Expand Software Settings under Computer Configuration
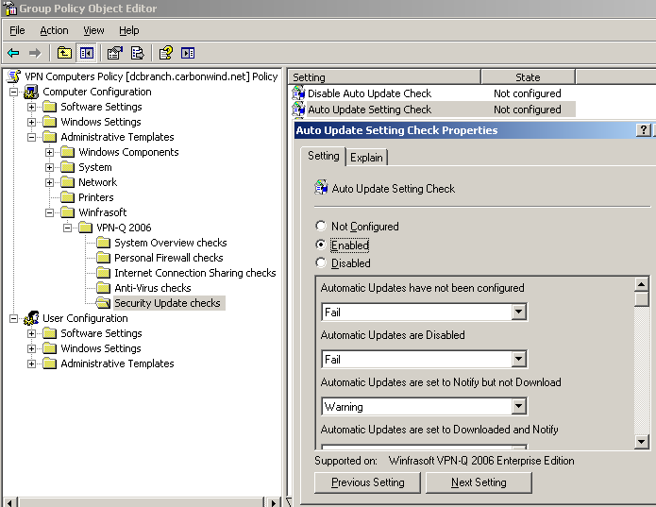The image size is (656, 507). pos(31,107)
